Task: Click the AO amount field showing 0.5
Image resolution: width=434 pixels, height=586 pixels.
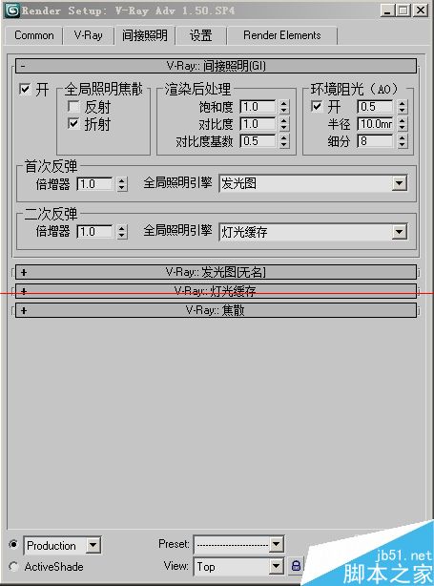Action: click(376, 107)
